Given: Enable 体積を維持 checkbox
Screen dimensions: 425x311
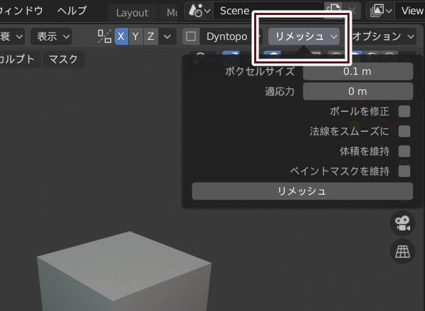Looking at the screenshot, I should pos(404,151).
